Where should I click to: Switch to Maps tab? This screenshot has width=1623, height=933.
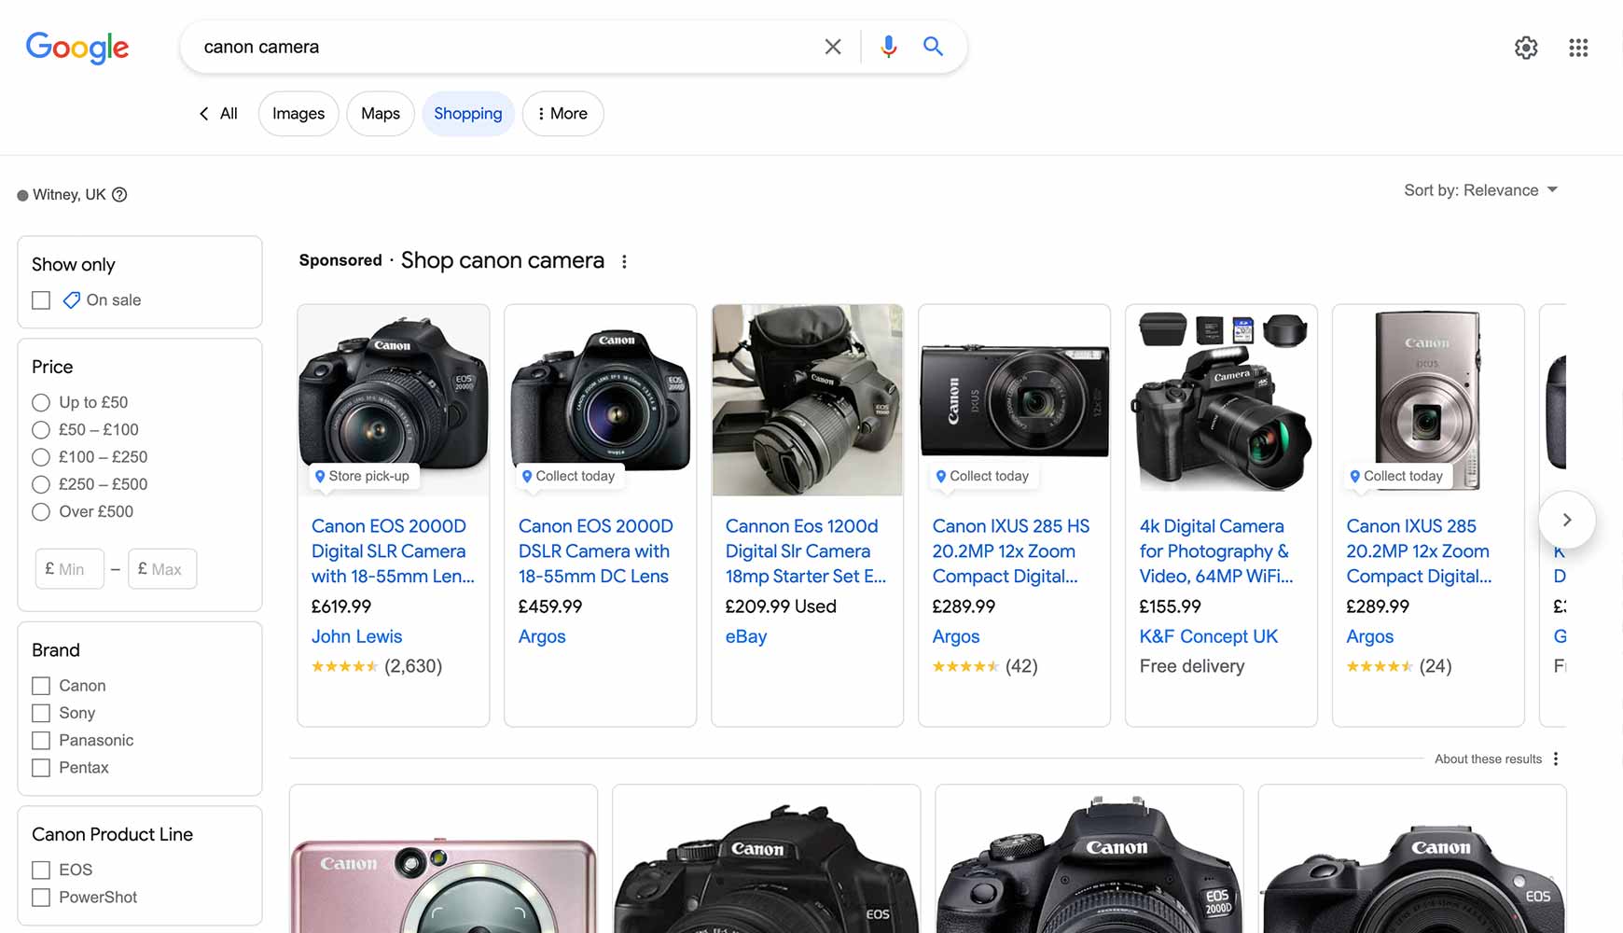coord(381,114)
